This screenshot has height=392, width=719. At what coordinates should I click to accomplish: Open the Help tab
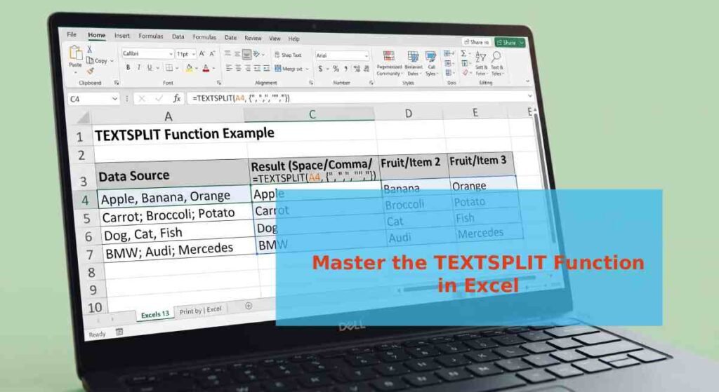tap(294, 39)
